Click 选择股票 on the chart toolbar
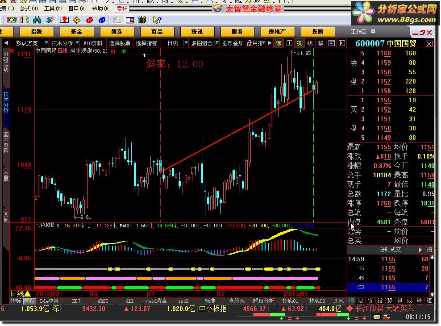 pyautogui.click(x=120, y=43)
